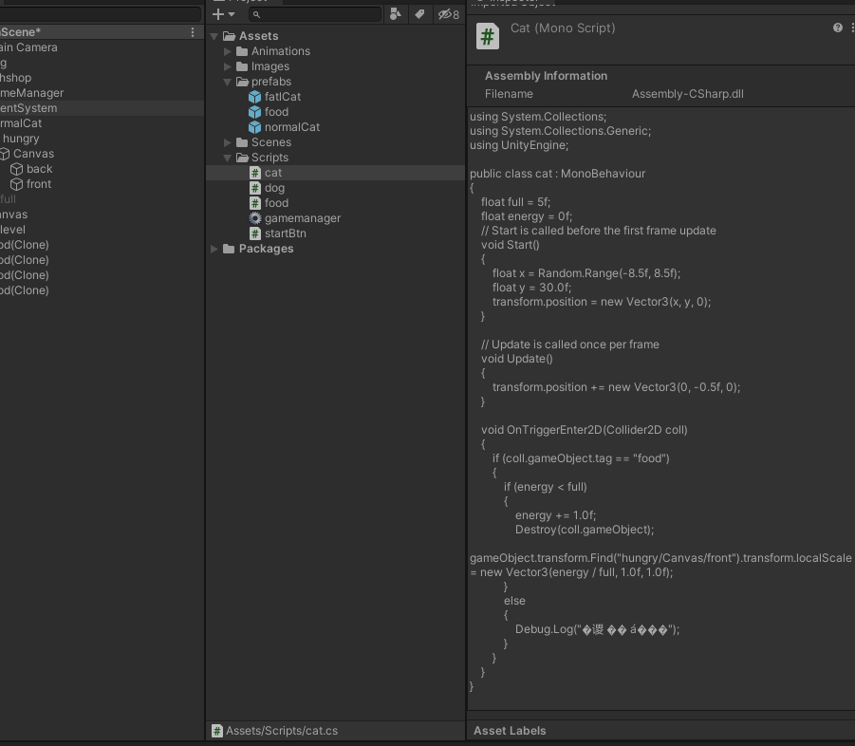Select the front object cube icon in Hierarchy
The width and height of the screenshot is (855, 746).
[x=16, y=184]
